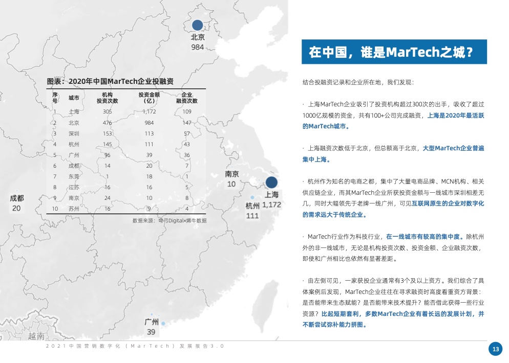Click the 越南 country label on the map

pos(36,336)
